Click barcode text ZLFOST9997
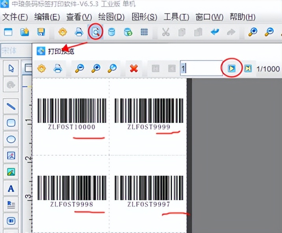Screen dimensions: 282x233 pos(149,204)
